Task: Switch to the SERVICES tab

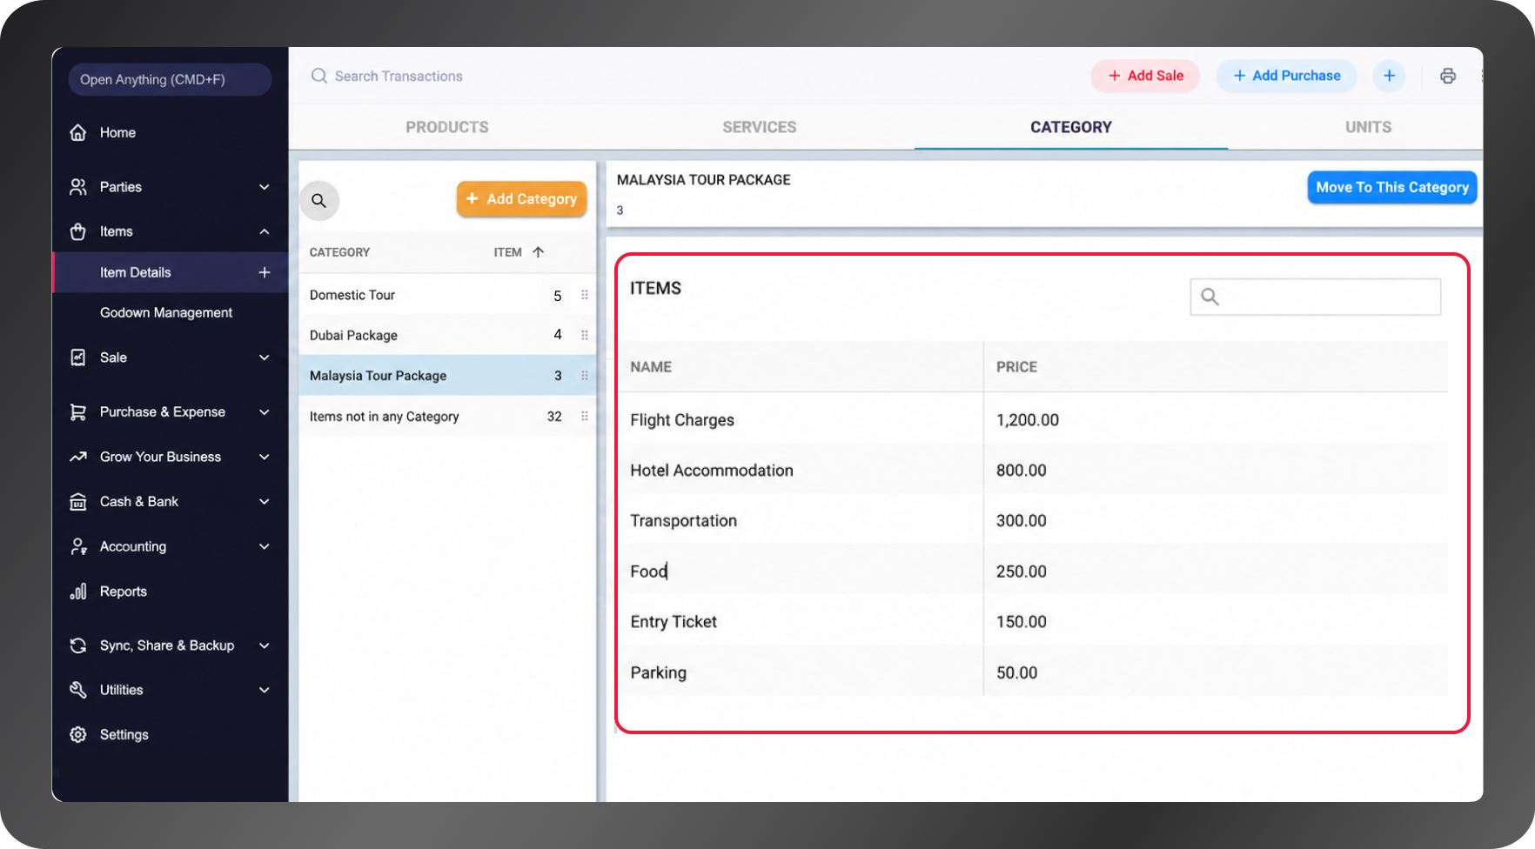Action: coord(760,127)
